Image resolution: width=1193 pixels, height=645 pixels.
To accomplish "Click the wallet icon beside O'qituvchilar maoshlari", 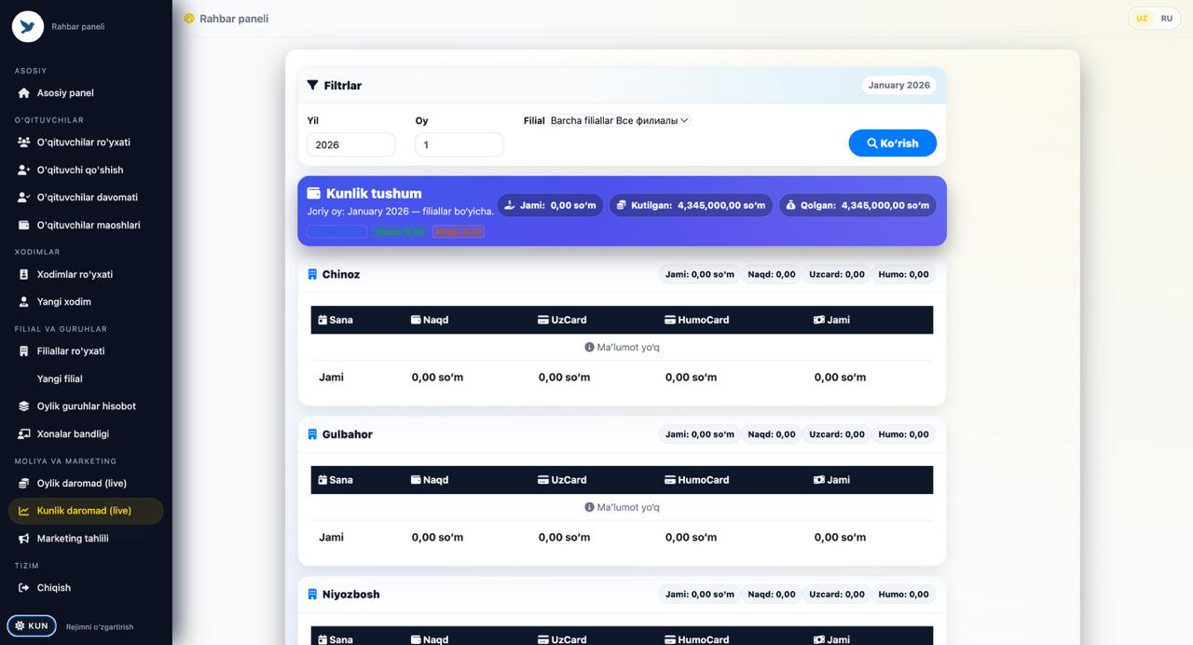I will click(x=24, y=226).
